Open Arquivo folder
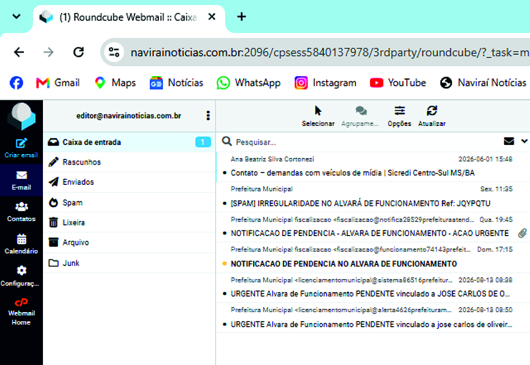Screen dimensions: 530x365 coord(129,242)
